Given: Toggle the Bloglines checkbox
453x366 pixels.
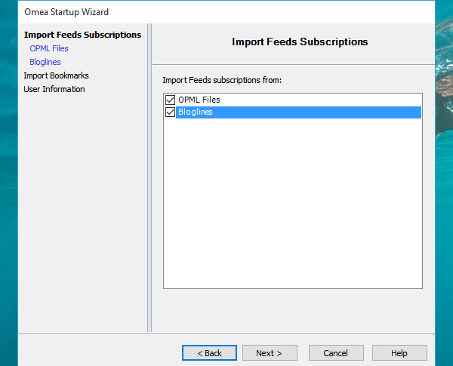Looking at the screenshot, I should tap(170, 112).
